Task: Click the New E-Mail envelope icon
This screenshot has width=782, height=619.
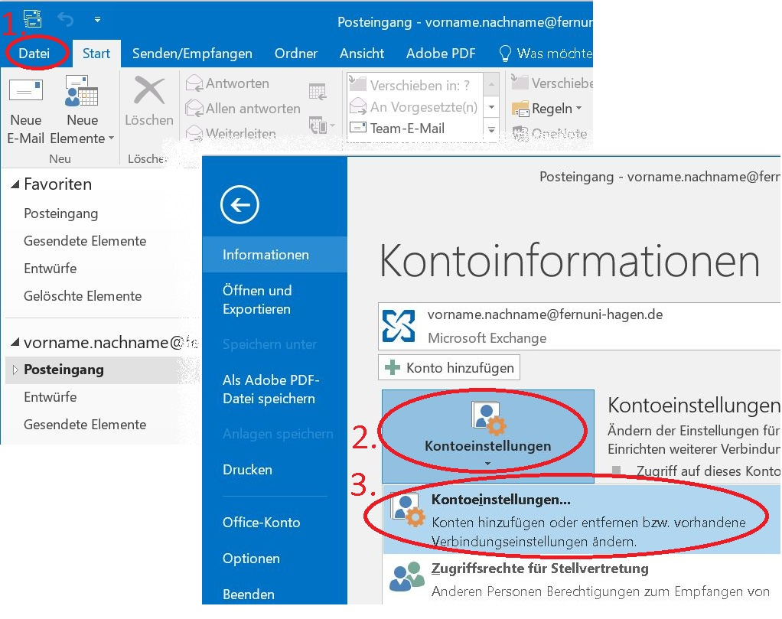Action: [x=25, y=93]
